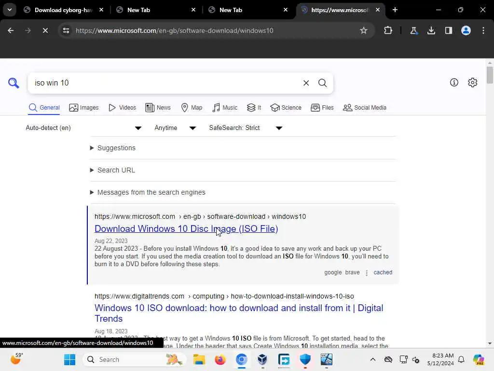The image size is (494, 371).
Task: Select the Images category tab
Action: pos(84,108)
